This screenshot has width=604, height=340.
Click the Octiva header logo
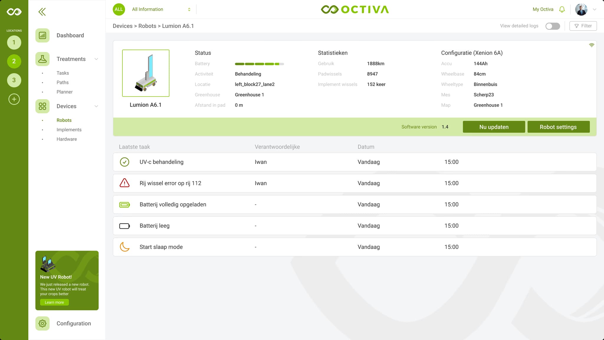click(x=355, y=9)
